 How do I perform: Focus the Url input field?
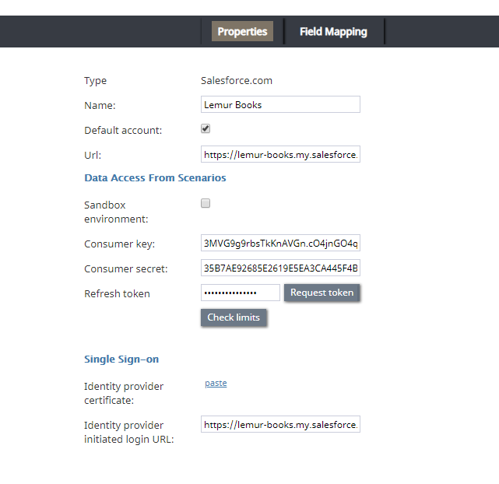(280, 154)
